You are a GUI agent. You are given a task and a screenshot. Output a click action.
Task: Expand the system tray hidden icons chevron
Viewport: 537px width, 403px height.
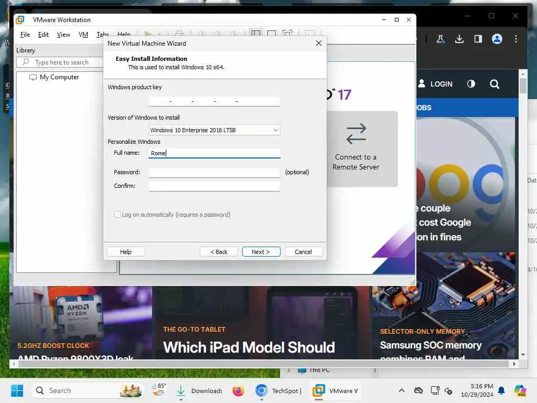401,390
